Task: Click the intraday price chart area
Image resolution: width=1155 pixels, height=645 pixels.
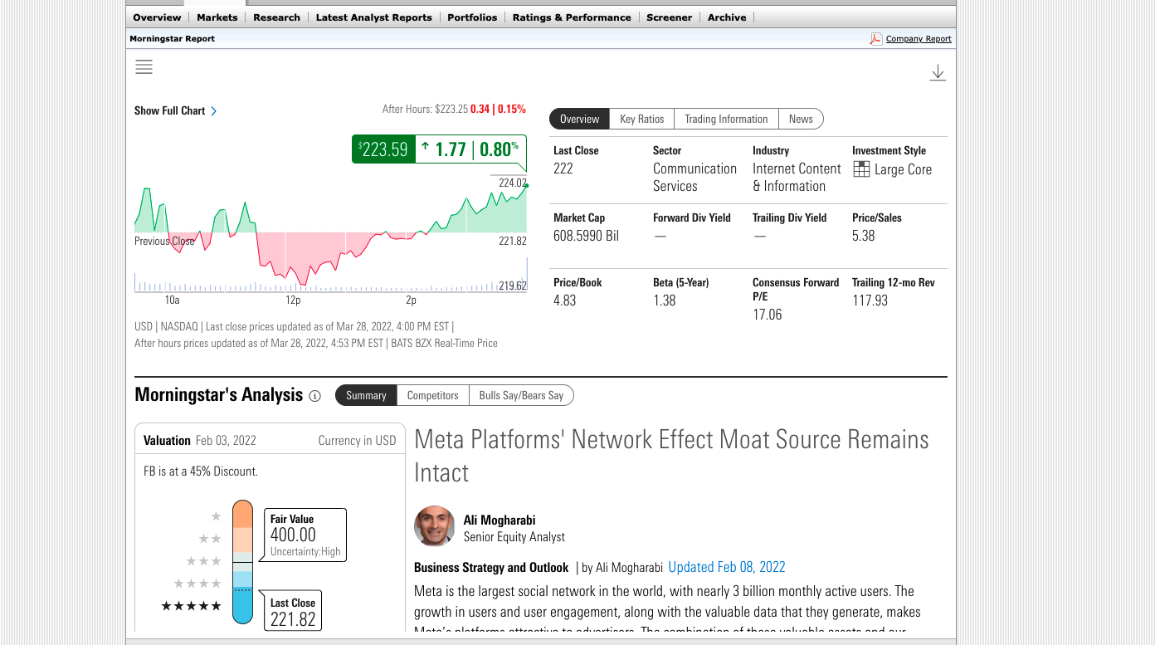Action: coord(330,232)
